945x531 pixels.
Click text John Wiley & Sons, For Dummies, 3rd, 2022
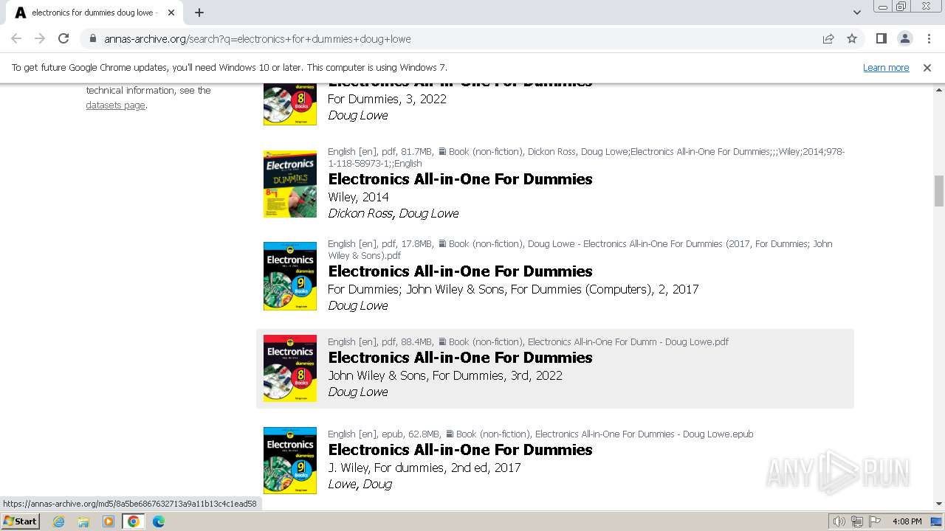point(445,375)
